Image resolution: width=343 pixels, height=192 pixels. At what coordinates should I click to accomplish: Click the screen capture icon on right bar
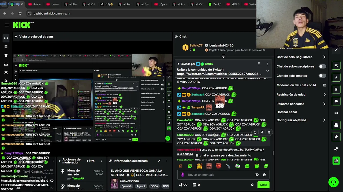(x=336, y=65)
